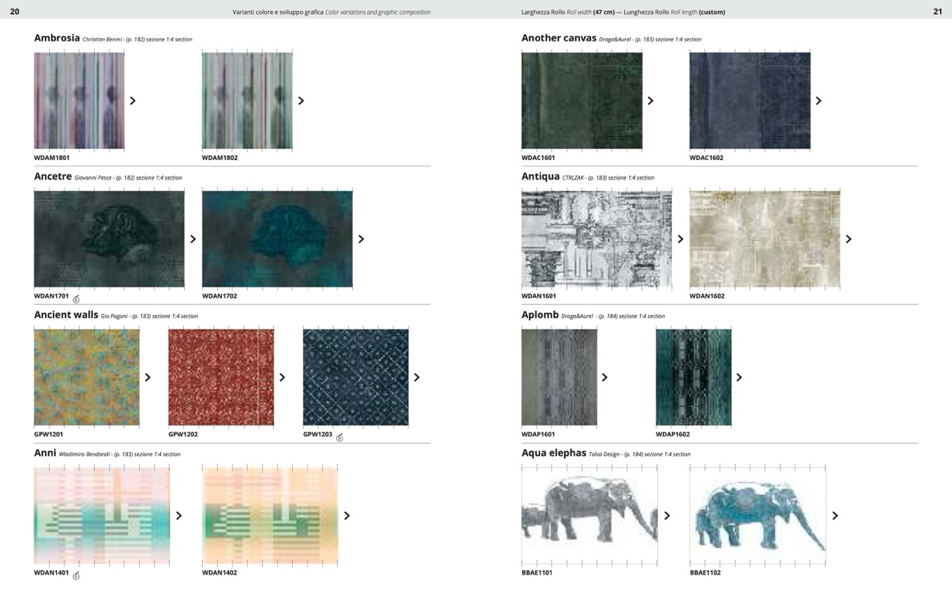Click page number 21 in header
952x616 pixels.
pyautogui.click(x=937, y=11)
